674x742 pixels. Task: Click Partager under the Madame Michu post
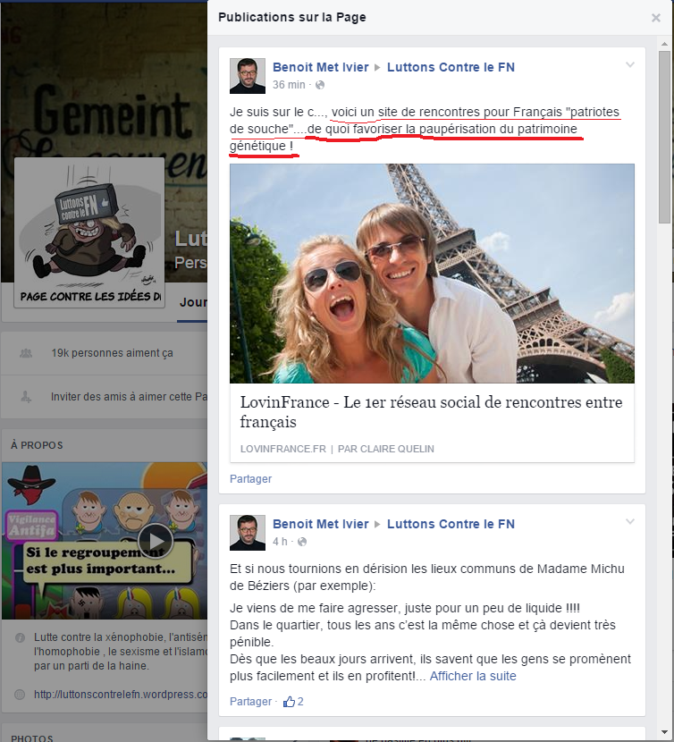point(250,701)
